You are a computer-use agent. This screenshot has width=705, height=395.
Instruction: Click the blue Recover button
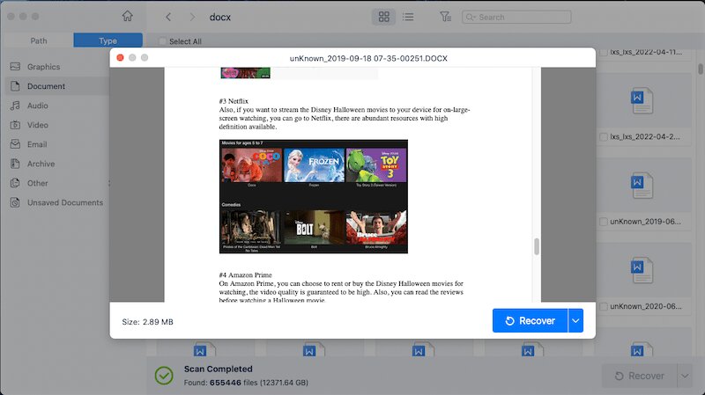[530, 321]
